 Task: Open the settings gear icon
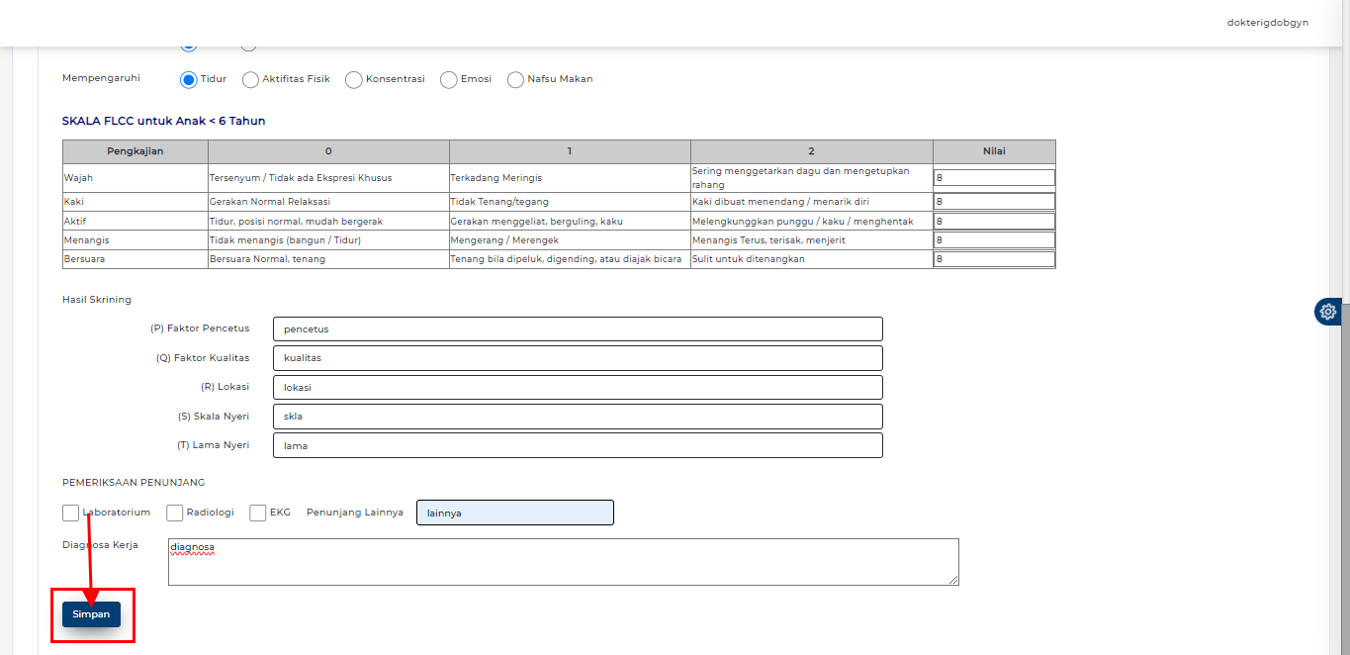(x=1327, y=312)
